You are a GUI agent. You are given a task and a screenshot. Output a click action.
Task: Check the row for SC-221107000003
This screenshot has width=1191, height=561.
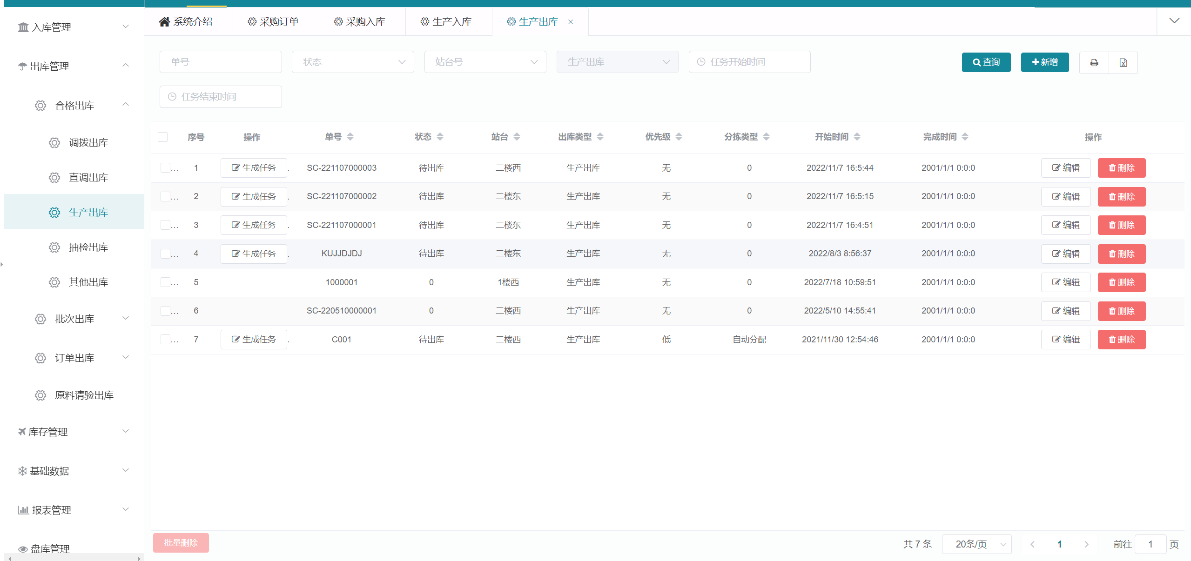165,168
